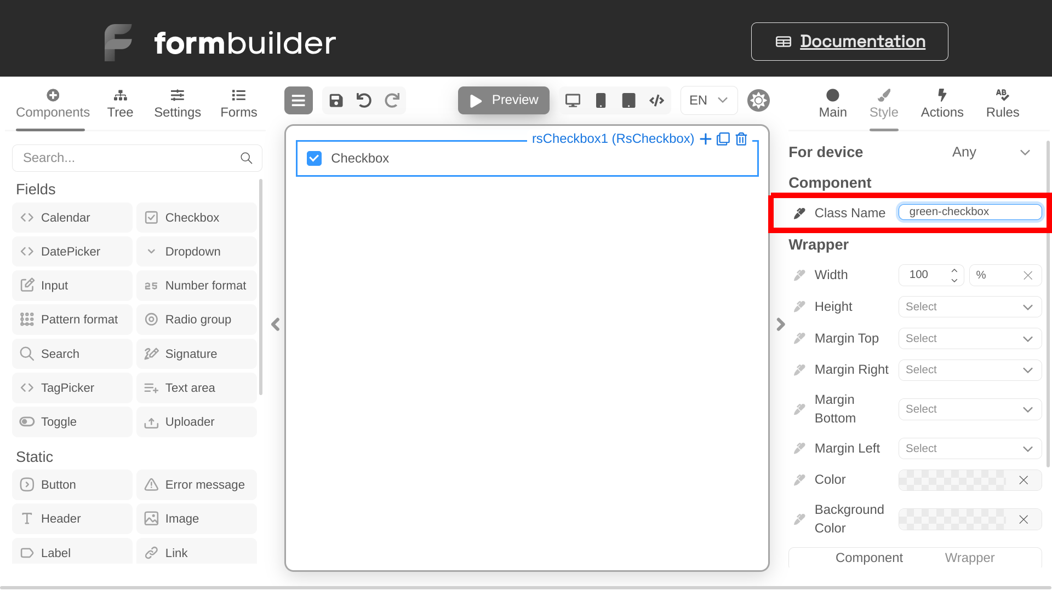This screenshot has height=591, width=1052.
Task: Click the redo icon in toolbar
Action: pos(392,100)
